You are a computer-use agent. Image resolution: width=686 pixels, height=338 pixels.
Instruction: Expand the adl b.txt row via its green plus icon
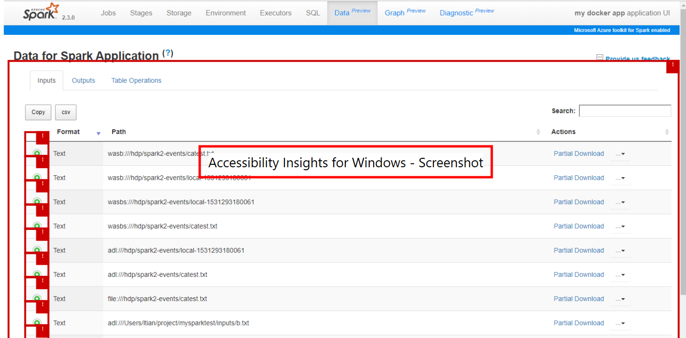coord(37,323)
